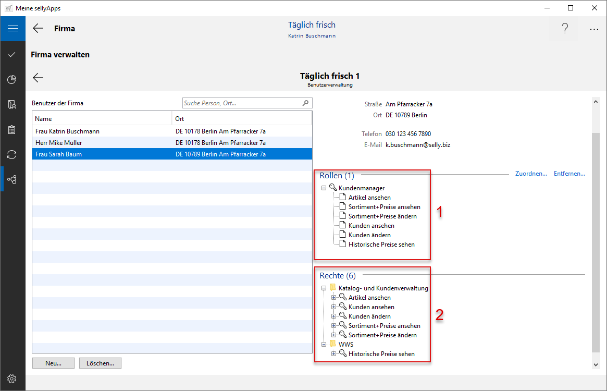Click the sync arrows sidebar icon
Image resolution: width=607 pixels, height=391 pixels.
tap(13, 154)
